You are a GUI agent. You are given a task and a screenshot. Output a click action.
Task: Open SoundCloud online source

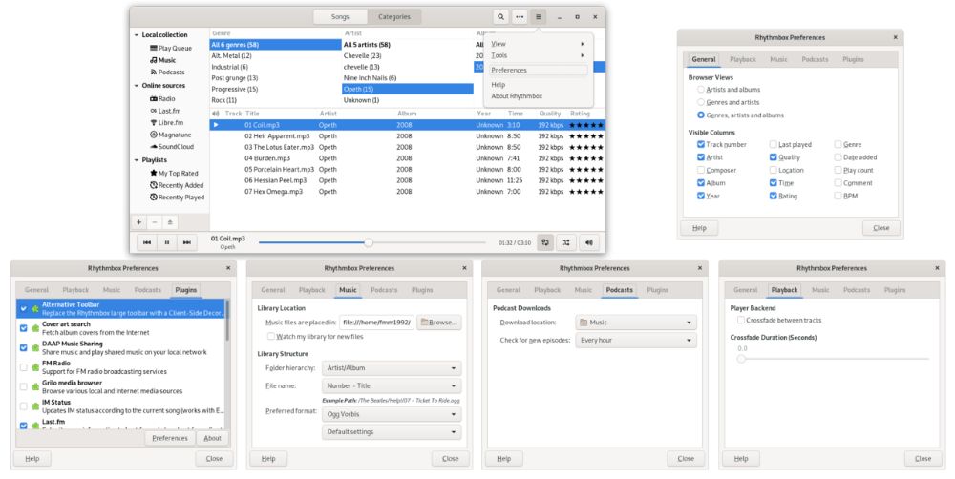tap(172, 147)
